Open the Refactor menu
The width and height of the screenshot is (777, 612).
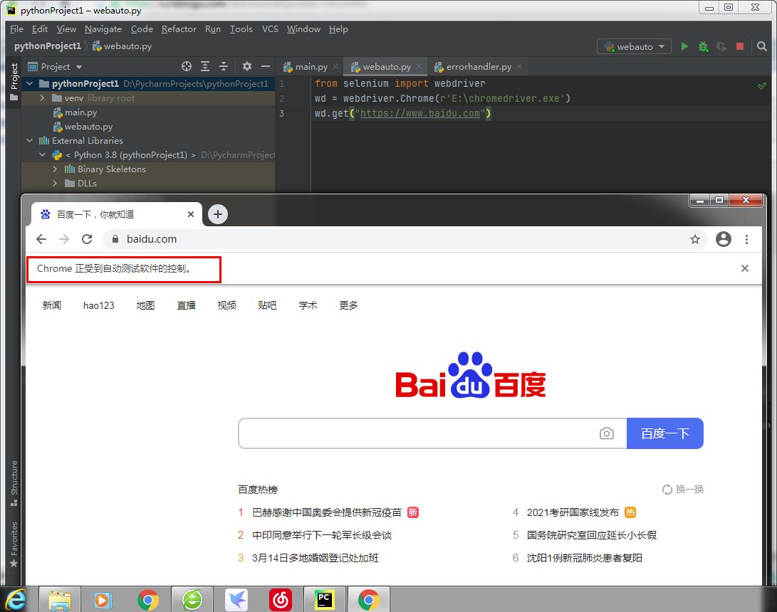pyautogui.click(x=179, y=29)
